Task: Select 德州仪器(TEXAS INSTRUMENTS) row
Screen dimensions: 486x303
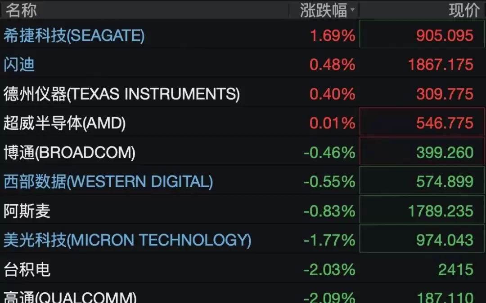Action: coord(243,93)
